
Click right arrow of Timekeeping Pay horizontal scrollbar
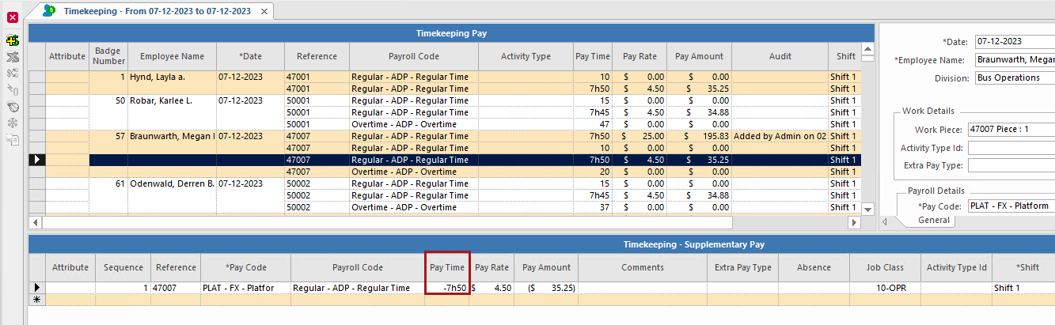click(853, 223)
